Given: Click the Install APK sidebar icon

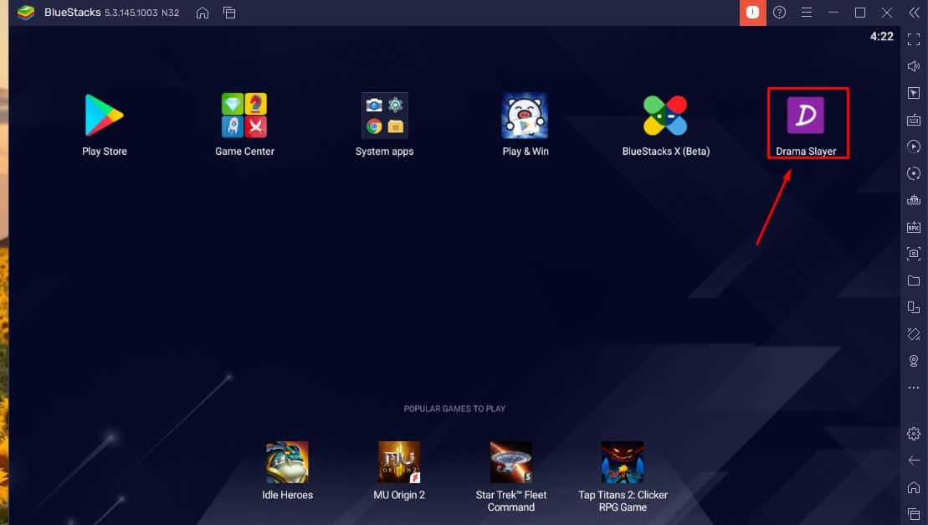Looking at the screenshot, I should pos(914,227).
